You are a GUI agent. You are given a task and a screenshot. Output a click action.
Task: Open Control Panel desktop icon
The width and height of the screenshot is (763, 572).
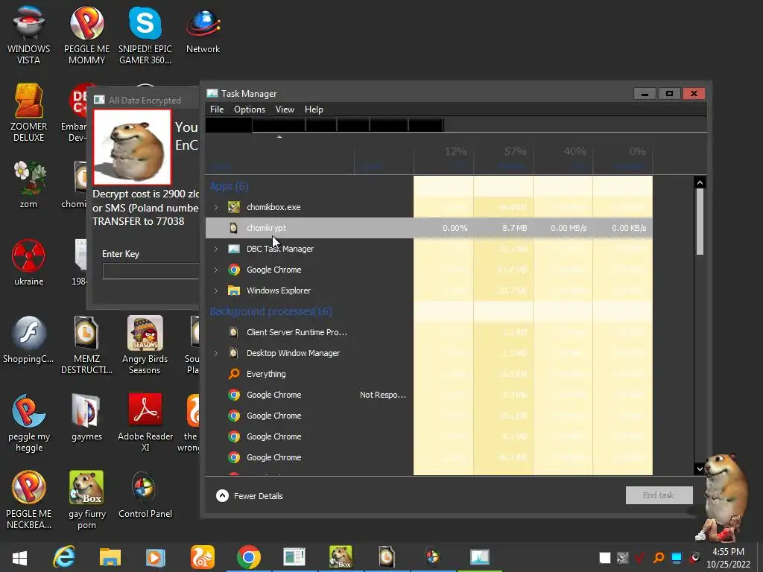click(x=145, y=495)
